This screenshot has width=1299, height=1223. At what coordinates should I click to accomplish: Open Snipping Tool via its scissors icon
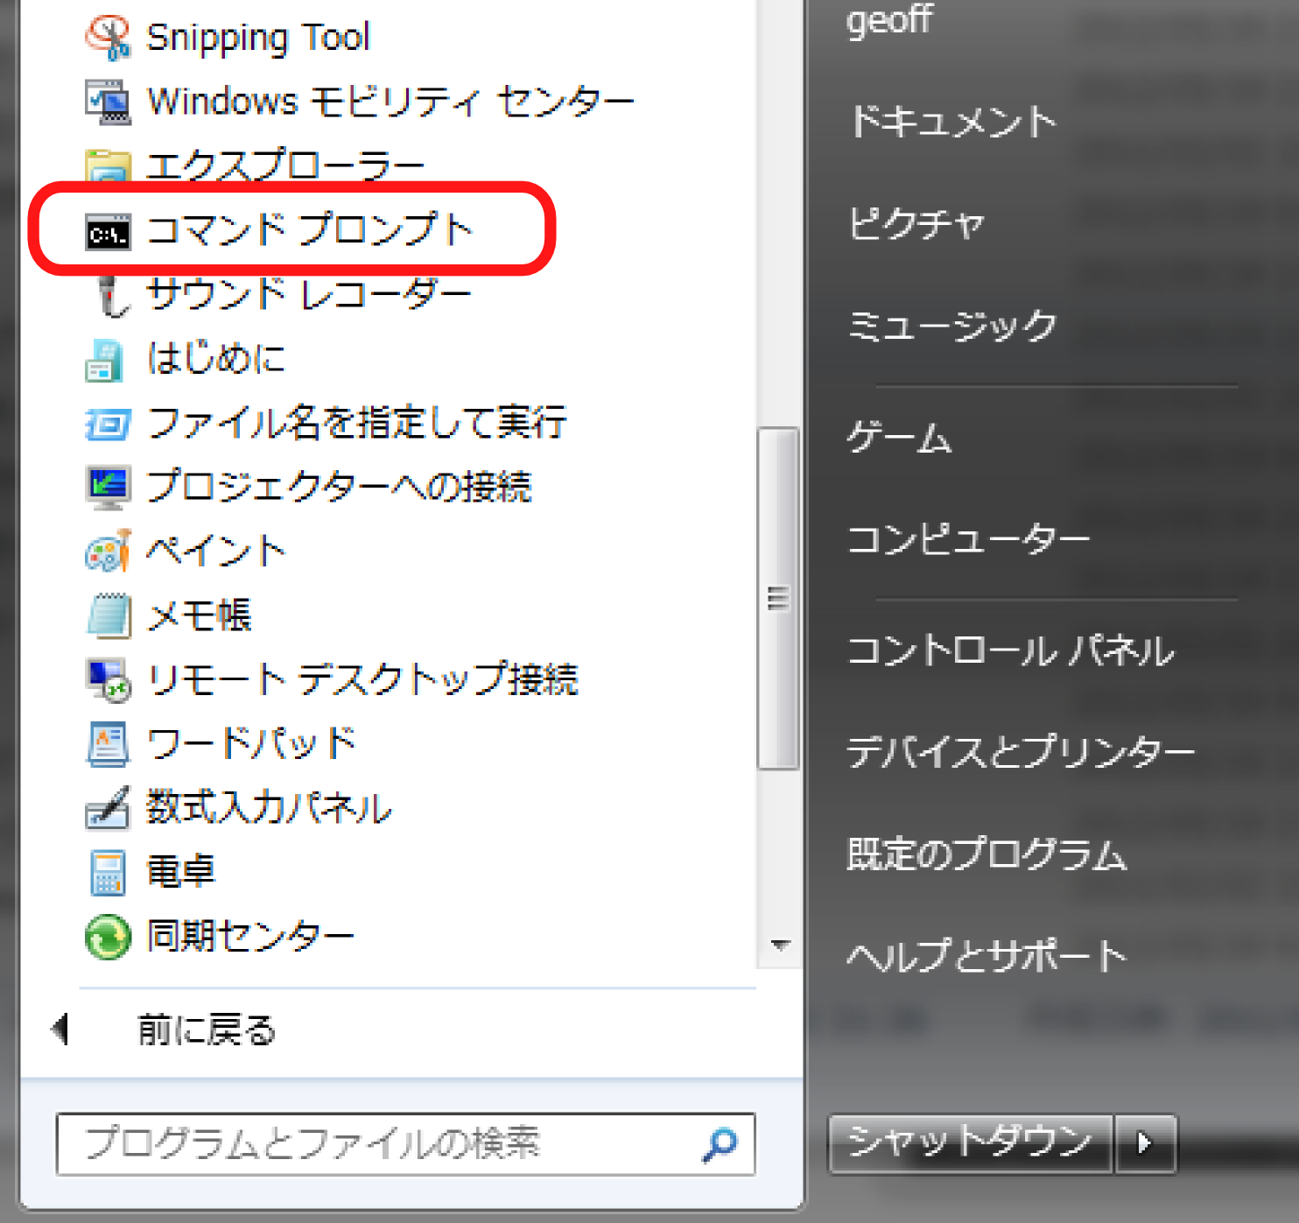point(108,38)
